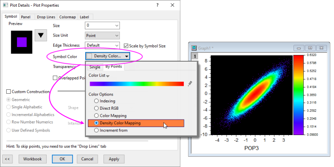
Task: Minimize the Graph1 window
Action: 298,48
